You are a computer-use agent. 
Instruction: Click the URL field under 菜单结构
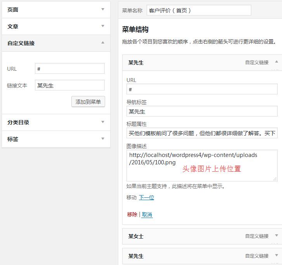202,89
